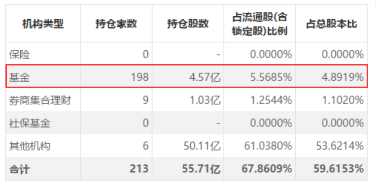The width and height of the screenshot is (376, 187).
Task: Click 持仓家数 value 6 for 其他机构
Action: point(145,146)
